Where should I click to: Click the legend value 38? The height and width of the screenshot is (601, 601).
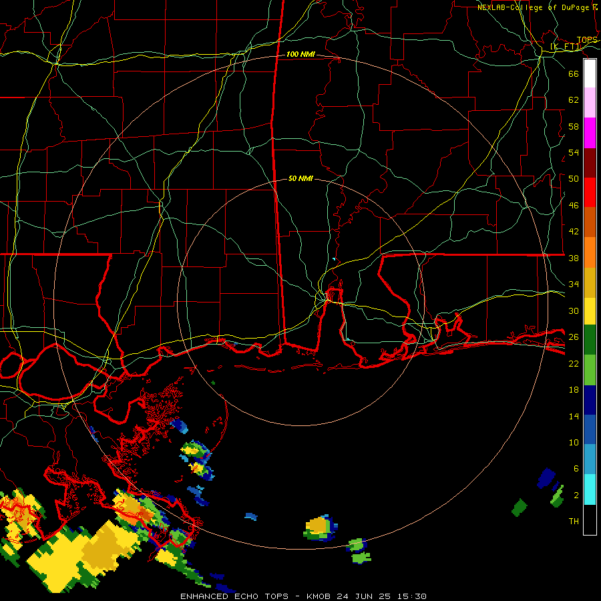tap(574, 258)
